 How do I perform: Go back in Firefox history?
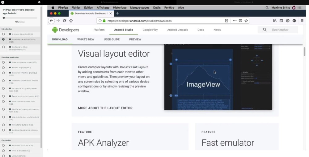(51, 21)
